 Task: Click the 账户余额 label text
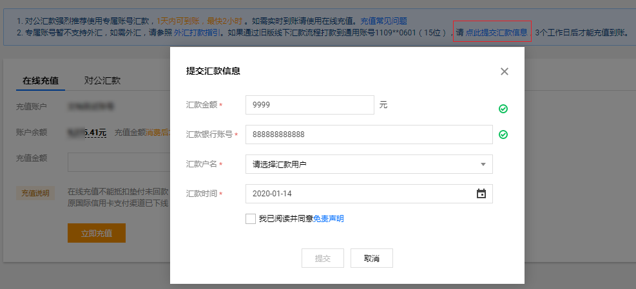pos(31,133)
